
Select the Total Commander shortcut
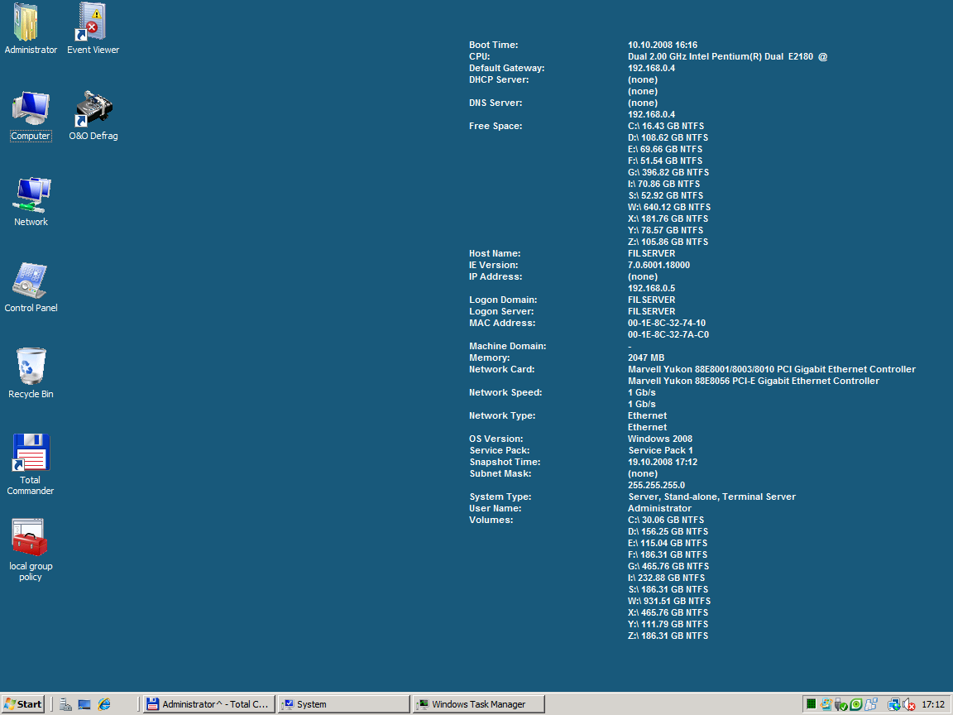pos(31,464)
